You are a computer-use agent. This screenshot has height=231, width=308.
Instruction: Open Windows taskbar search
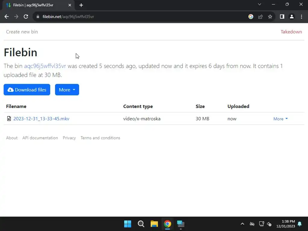[141, 224]
